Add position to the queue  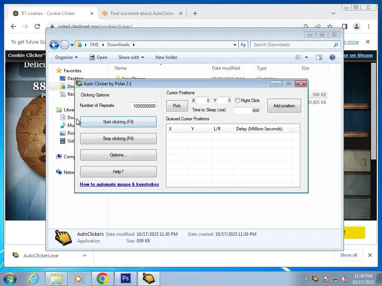(x=284, y=105)
